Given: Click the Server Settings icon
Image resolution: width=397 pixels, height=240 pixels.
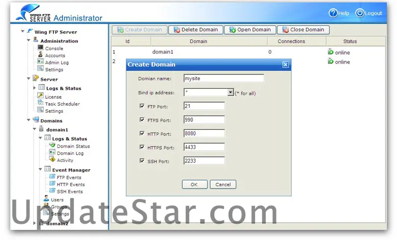Looking at the screenshot, I should [41, 110].
